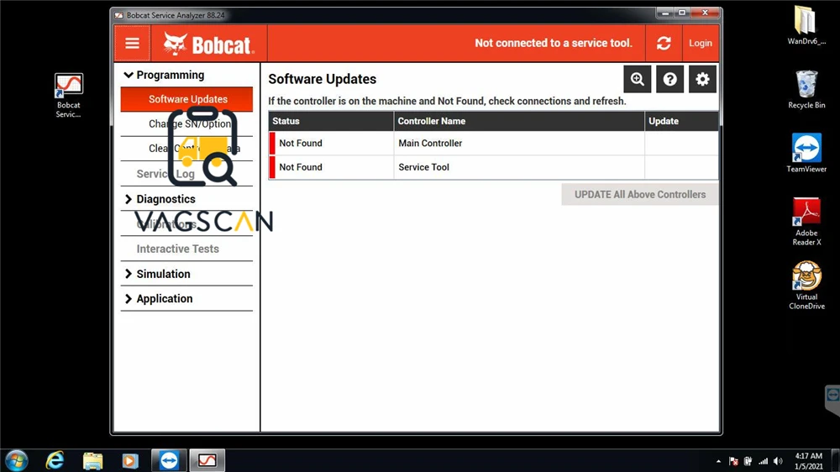Open the Windows Start menu
Screen dimensions: 840x472
tap(16, 461)
